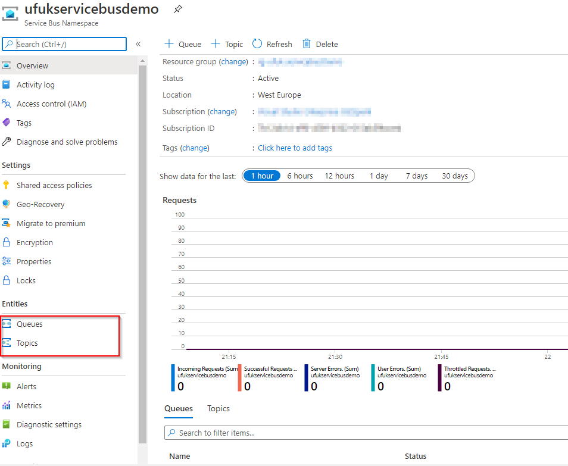Click the Overview icon in the sidebar

(6, 65)
